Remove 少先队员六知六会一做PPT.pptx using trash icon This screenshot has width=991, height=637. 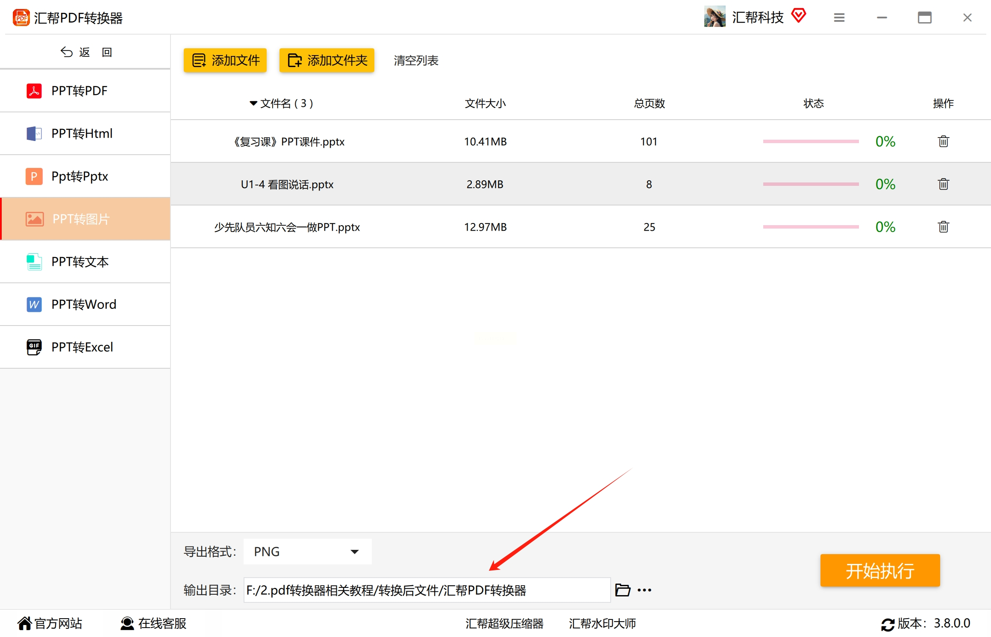click(943, 227)
